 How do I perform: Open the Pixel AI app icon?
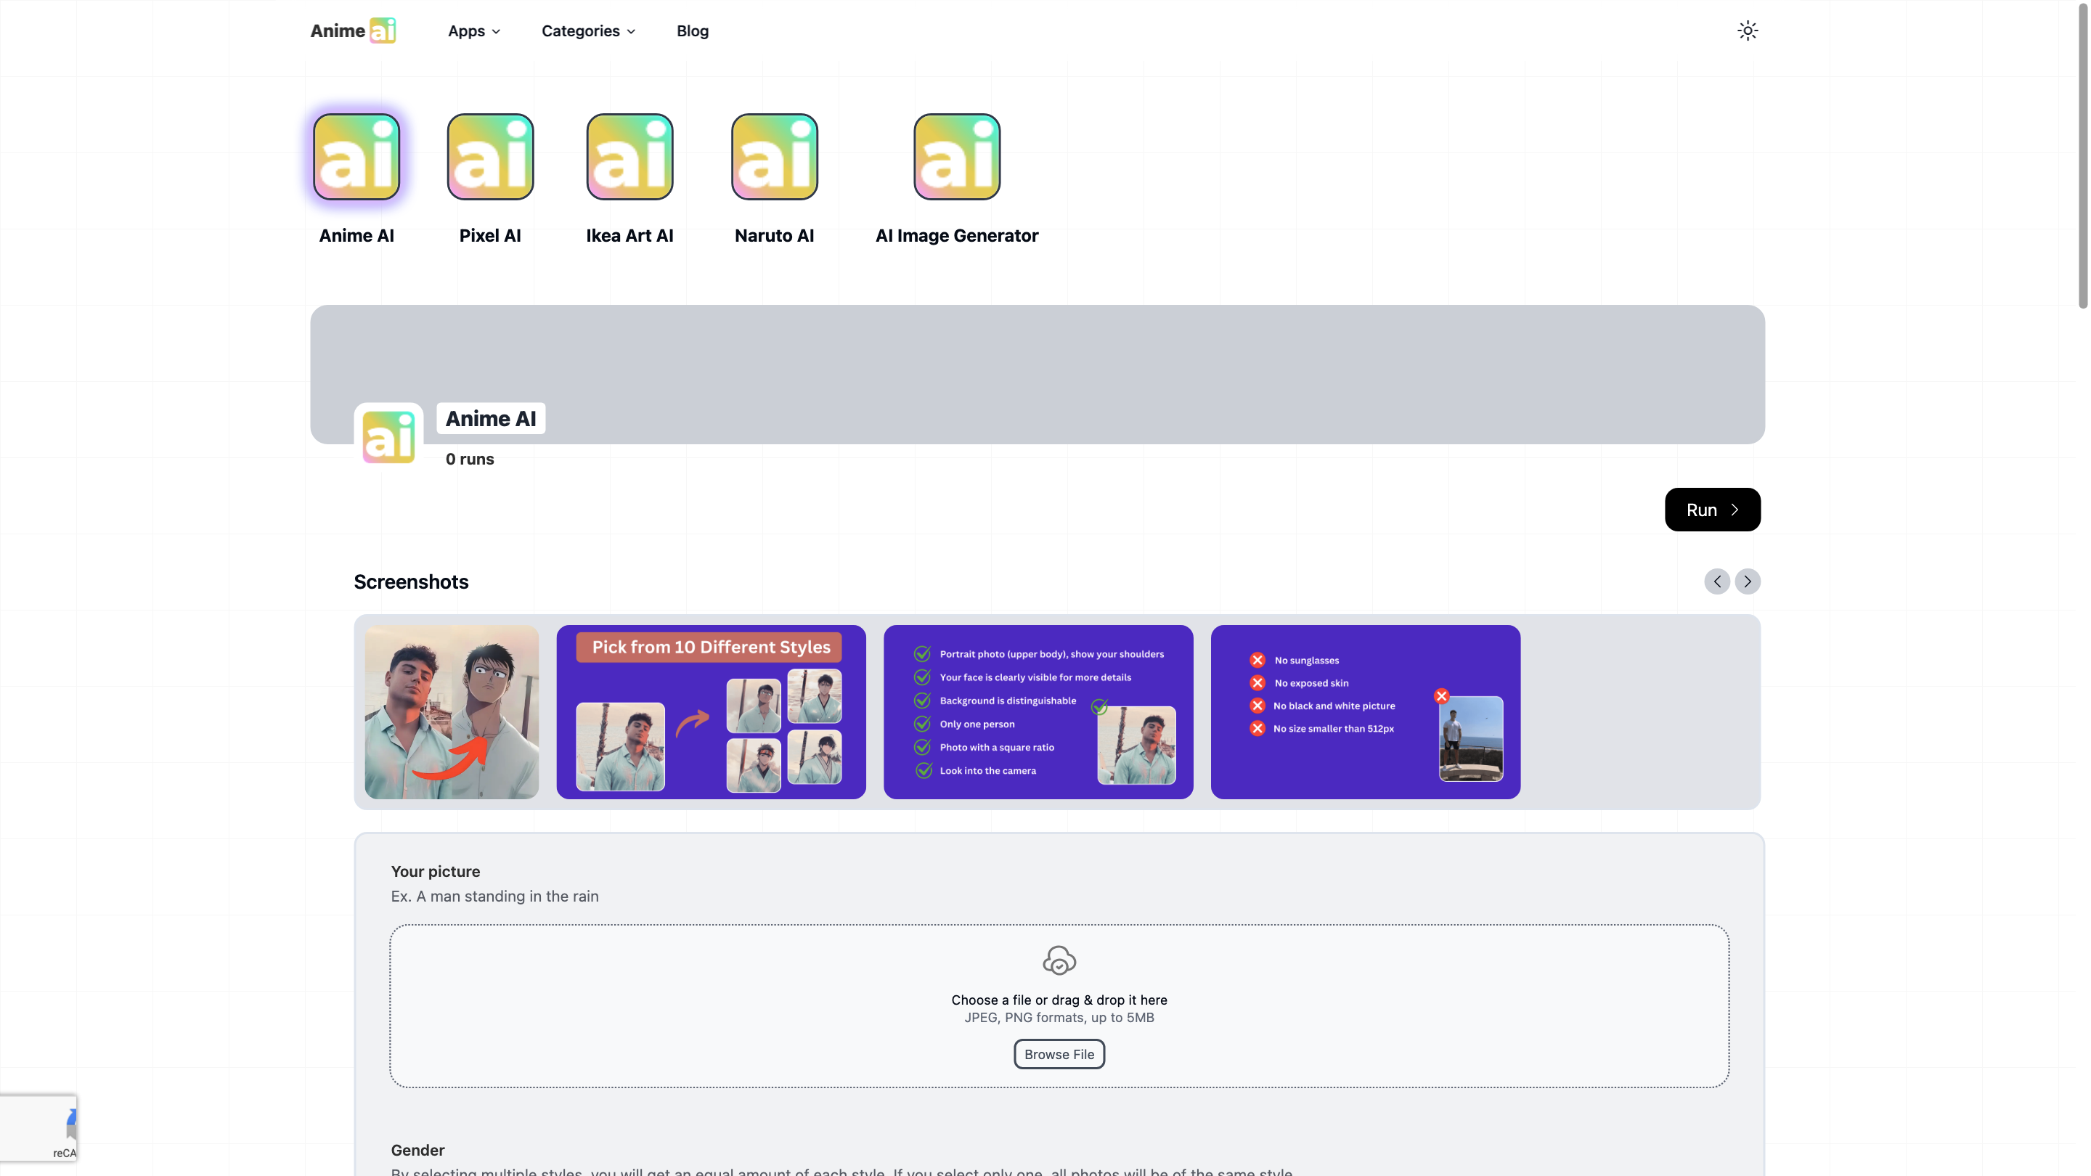click(490, 157)
